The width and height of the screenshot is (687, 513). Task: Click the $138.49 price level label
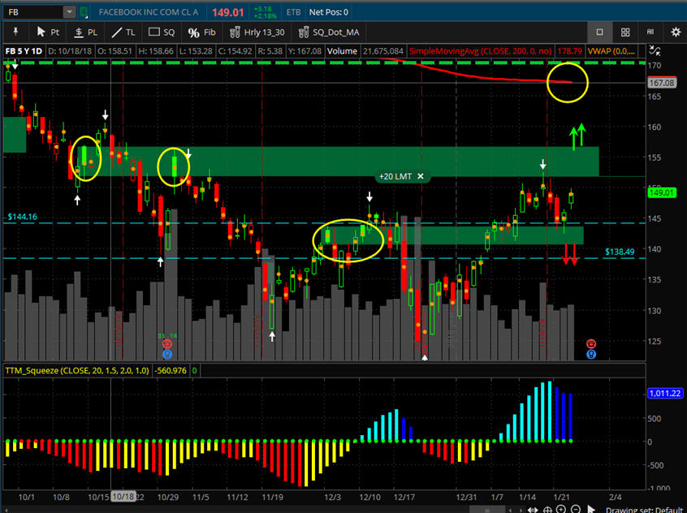tap(620, 252)
